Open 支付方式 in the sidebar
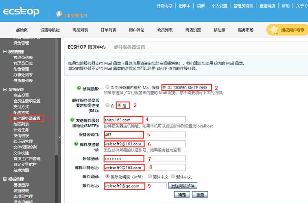The width and height of the screenshot is (308, 203). pyautogui.click(x=21, y=107)
